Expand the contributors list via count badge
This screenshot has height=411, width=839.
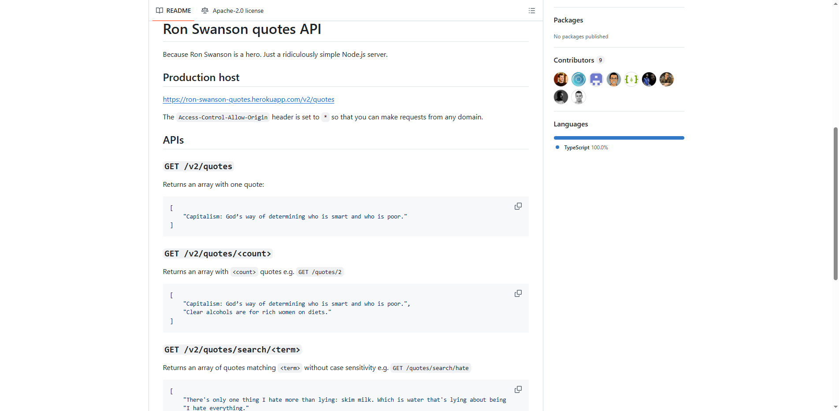click(x=601, y=60)
